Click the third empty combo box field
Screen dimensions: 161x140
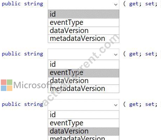84,105
